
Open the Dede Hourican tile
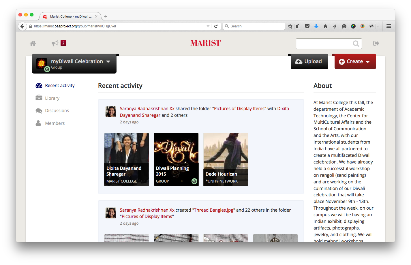point(226,159)
